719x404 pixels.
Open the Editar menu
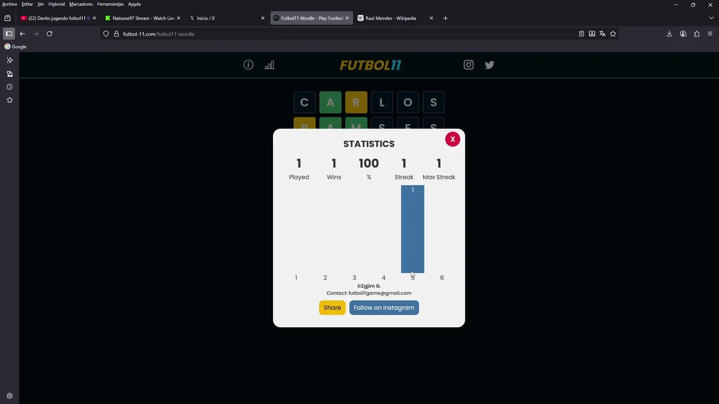coord(27,4)
